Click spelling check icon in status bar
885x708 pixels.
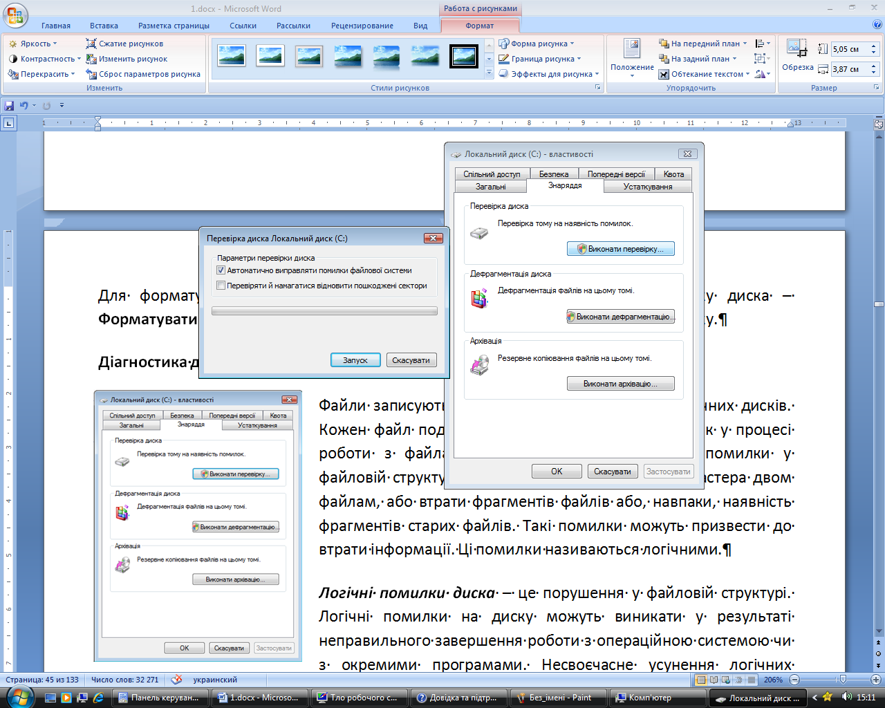click(x=177, y=680)
